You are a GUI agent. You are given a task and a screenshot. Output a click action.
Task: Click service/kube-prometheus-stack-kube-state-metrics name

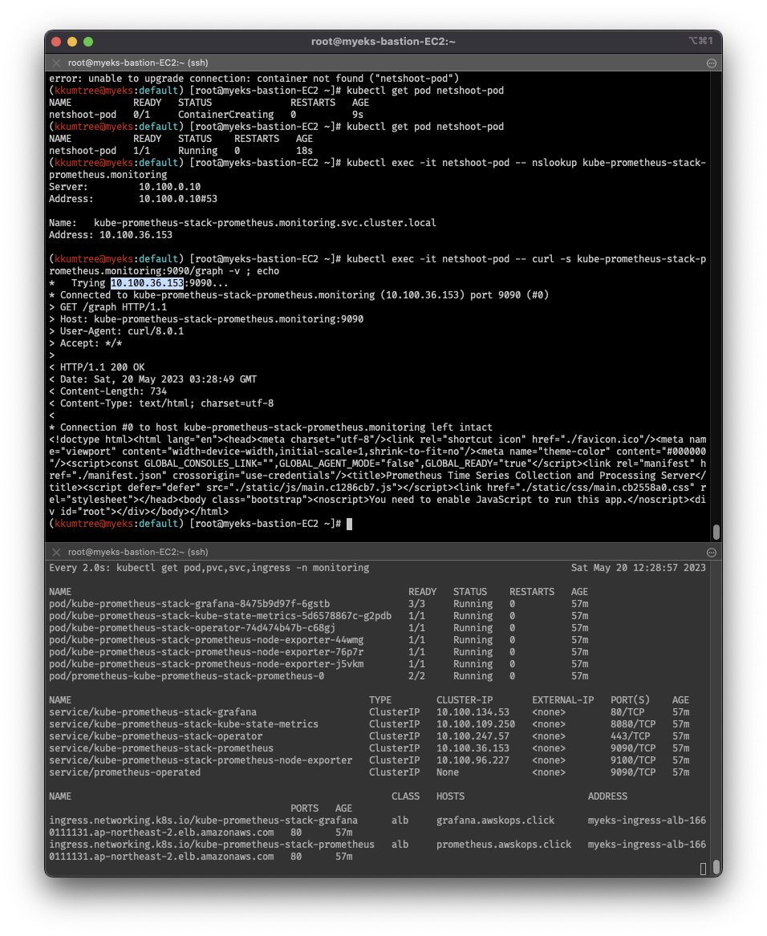click(x=184, y=724)
